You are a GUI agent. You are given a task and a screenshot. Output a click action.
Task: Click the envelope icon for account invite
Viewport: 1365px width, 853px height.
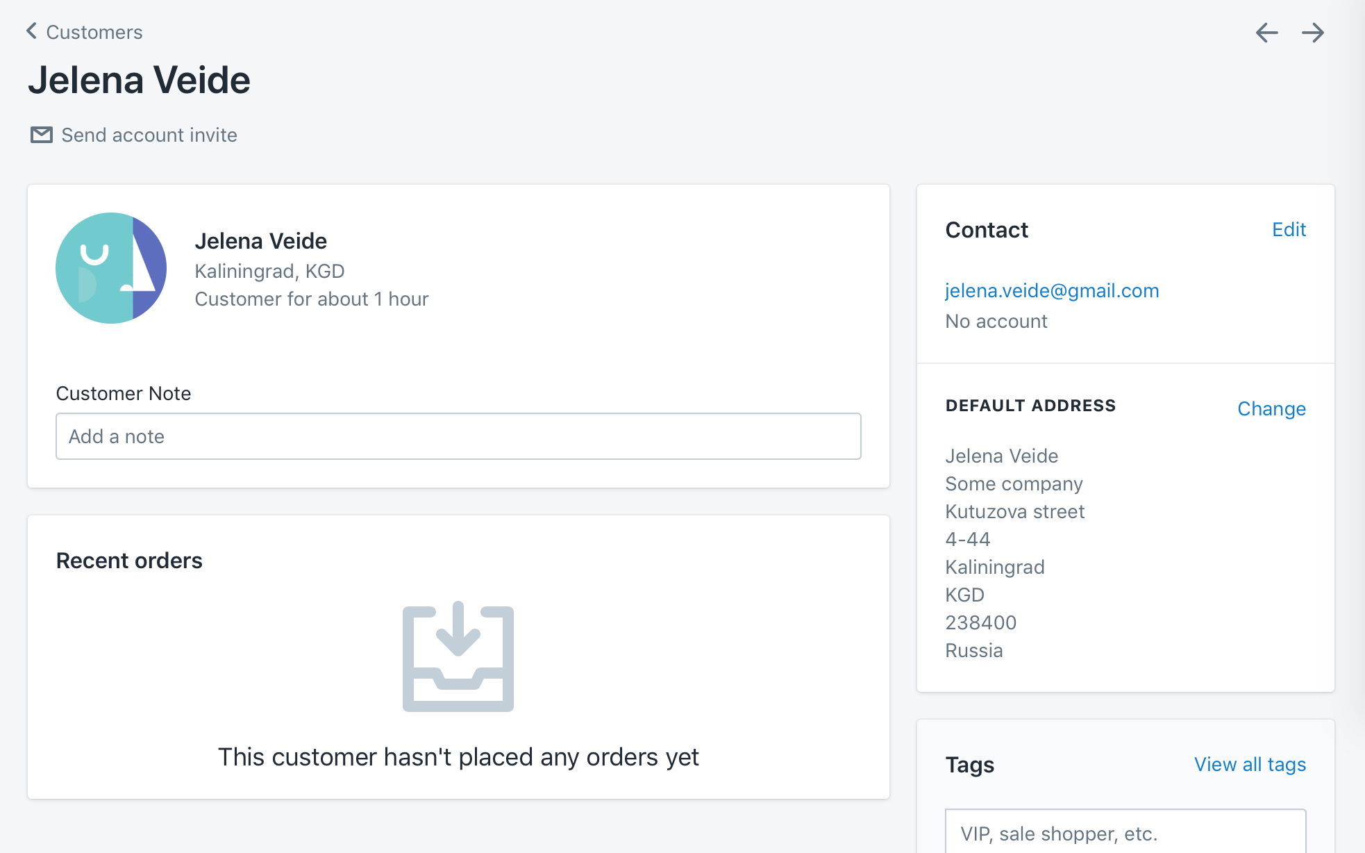(x=42, y=135)
